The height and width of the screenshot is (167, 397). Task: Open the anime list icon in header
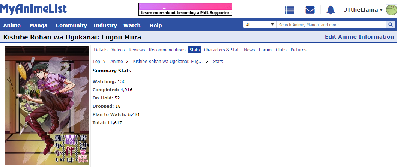tap(289, 10)
